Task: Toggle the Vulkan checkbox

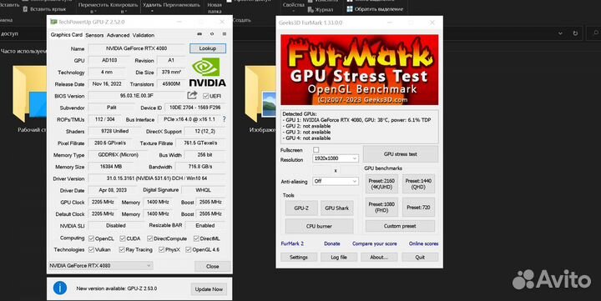Action: 91,249
